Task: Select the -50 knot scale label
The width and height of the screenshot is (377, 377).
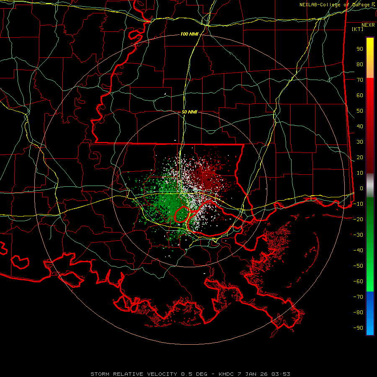Action: 358,266
